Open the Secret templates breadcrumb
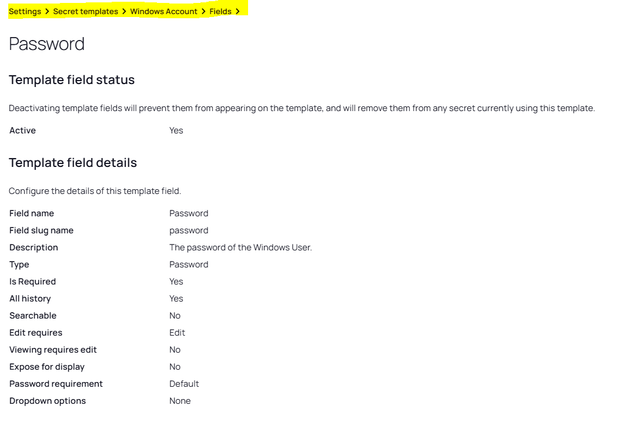619x442 pixels. coord(85,11)
